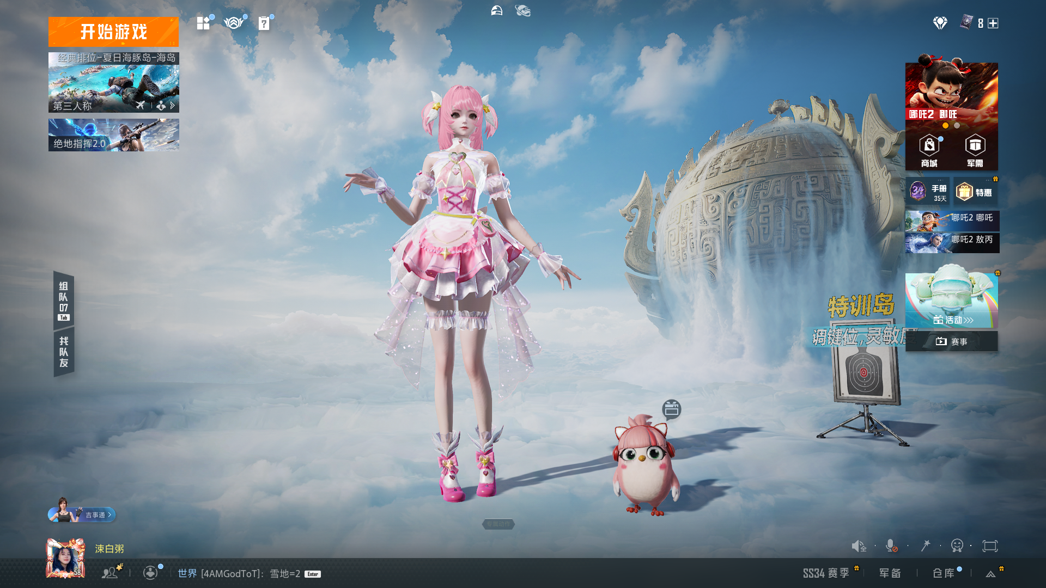
Task: Open the winged emblem icon in top bar
Action: pos(234,23)
